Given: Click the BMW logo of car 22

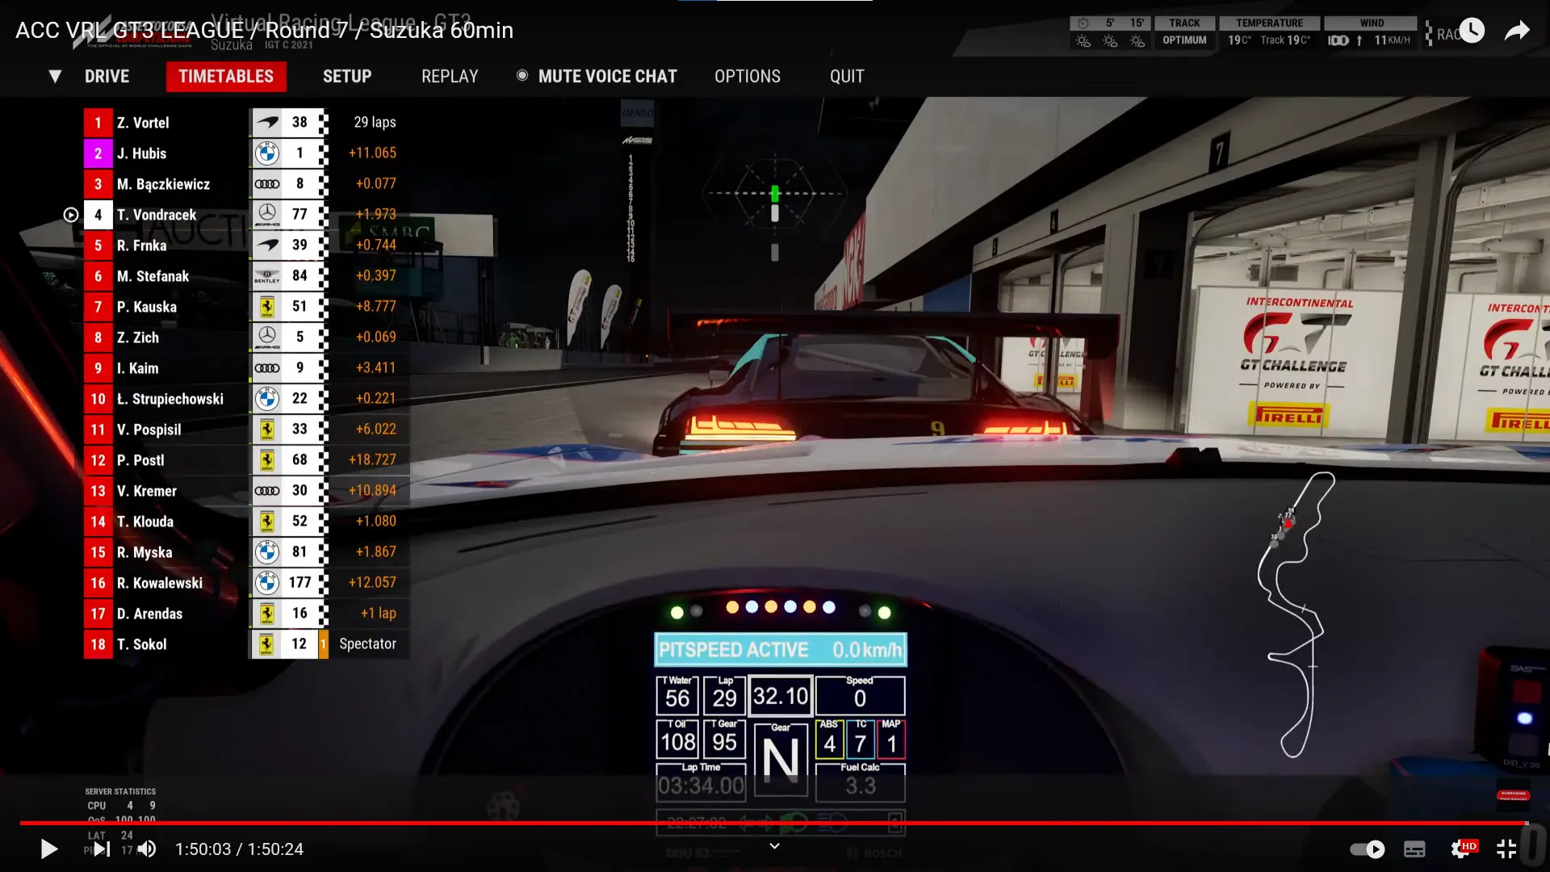Looking at the screenshot, I should (x=267, y=399).
